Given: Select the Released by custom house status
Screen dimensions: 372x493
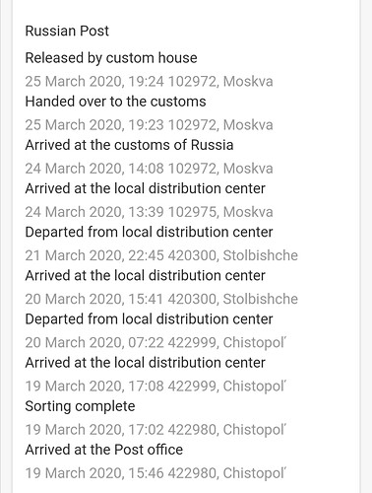Looking at the screenshot, I should [111, 58].
